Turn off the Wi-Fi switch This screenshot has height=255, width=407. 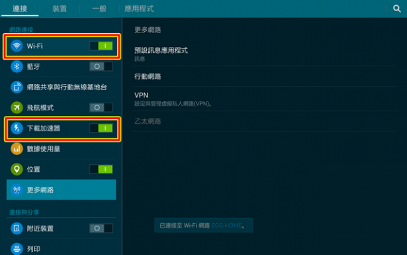click(101, 46)
